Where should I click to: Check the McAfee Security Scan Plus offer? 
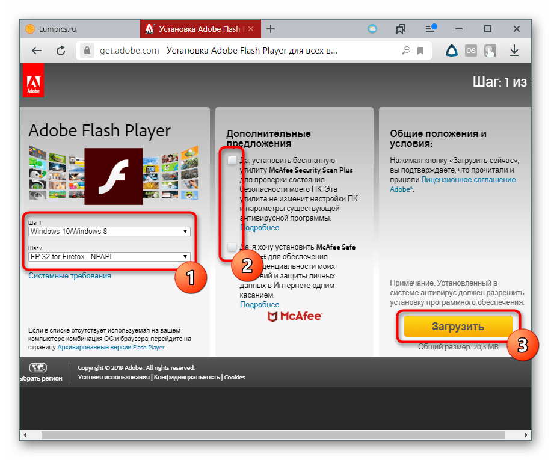232,161
